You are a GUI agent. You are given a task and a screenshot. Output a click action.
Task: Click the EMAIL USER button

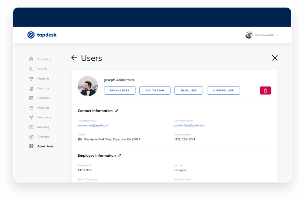point(189,91)
